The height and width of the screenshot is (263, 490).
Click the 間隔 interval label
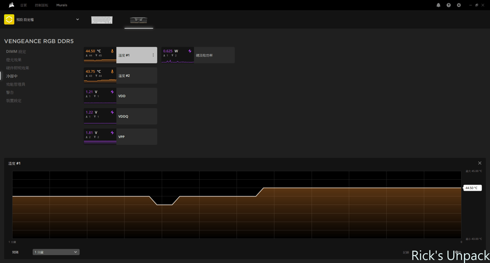click(x=15, y=252)
